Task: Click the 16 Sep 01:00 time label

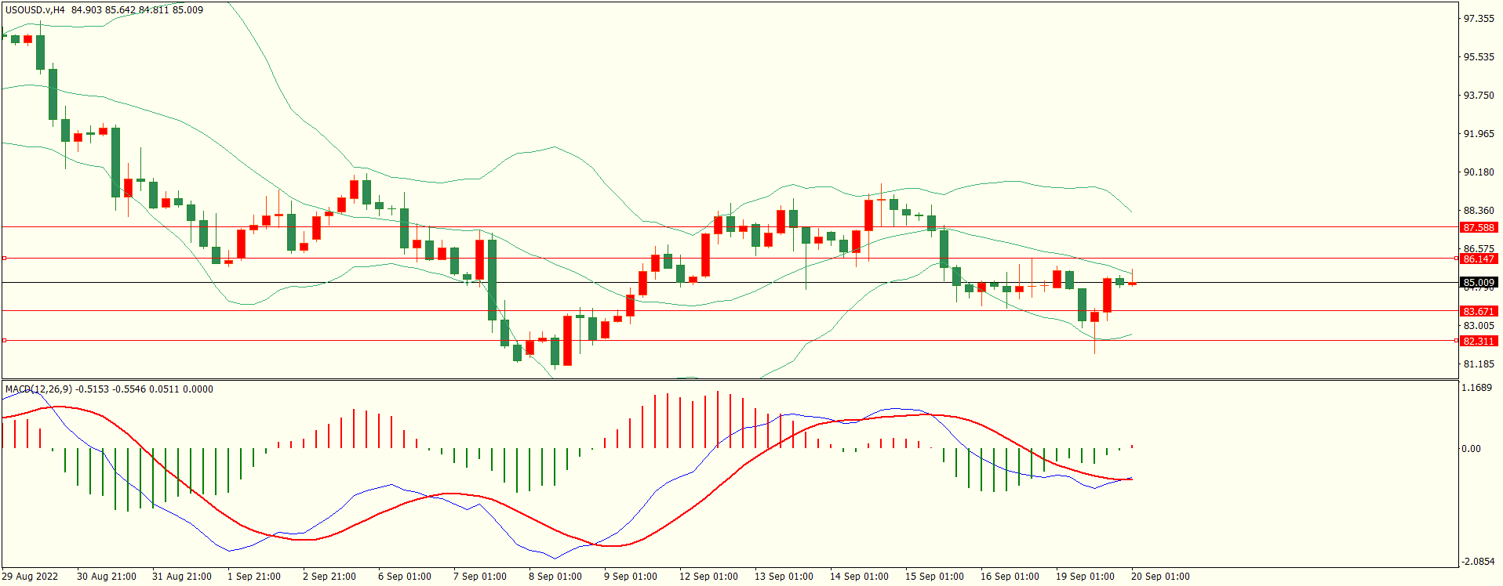Action: [x=1010, y=576]
